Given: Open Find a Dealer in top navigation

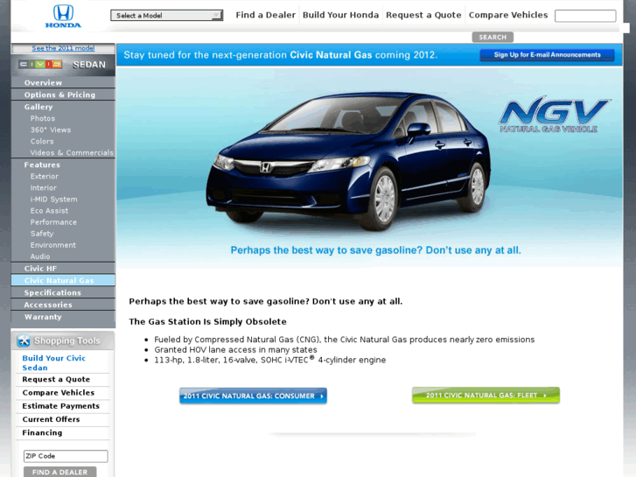Looking at the screenshot, I should (265, 15).
